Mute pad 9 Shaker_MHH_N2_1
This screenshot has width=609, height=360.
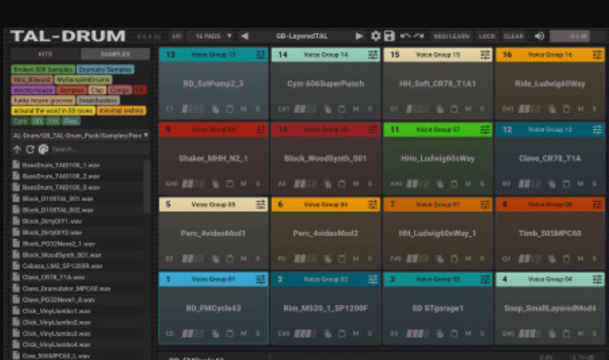tap(243, 183)
